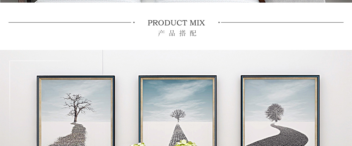This screenshot has width=352, height=146.
Task: Click the bedding image strip at top
Action: pos(176,1)
